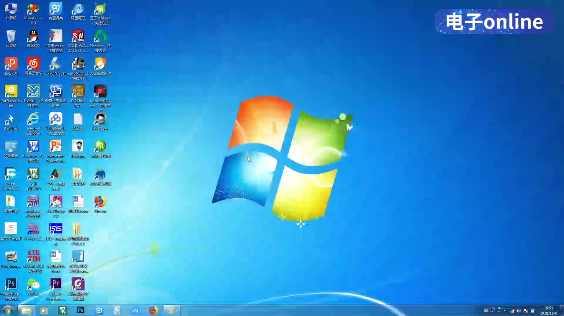
Task: Select the Kingsoft PDF red P icon
Action: click(x=11, y=67)
